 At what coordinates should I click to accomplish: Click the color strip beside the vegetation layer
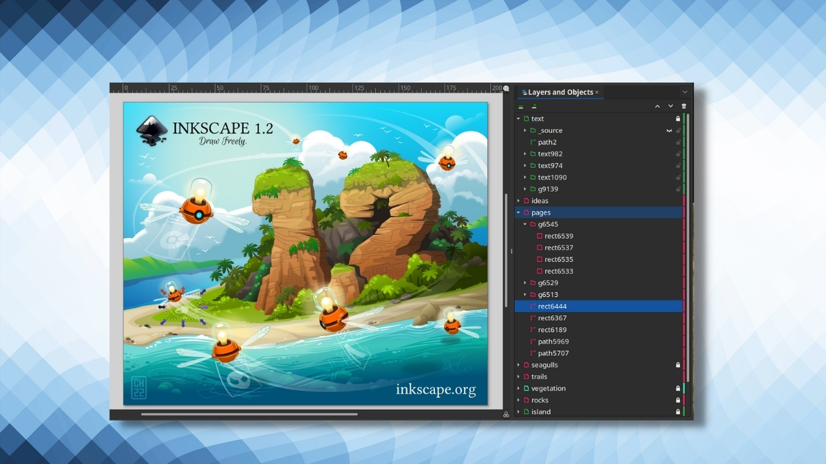(x=684, y=388)
